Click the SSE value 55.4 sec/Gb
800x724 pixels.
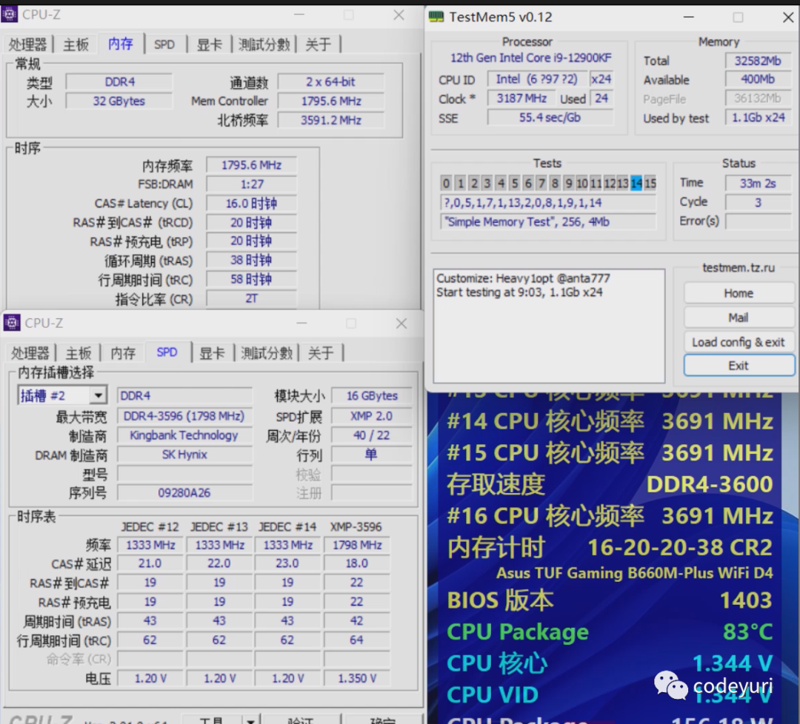[x=550, y=118]
